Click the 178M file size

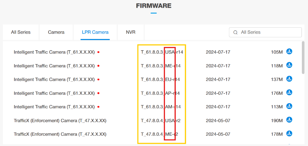277,134
